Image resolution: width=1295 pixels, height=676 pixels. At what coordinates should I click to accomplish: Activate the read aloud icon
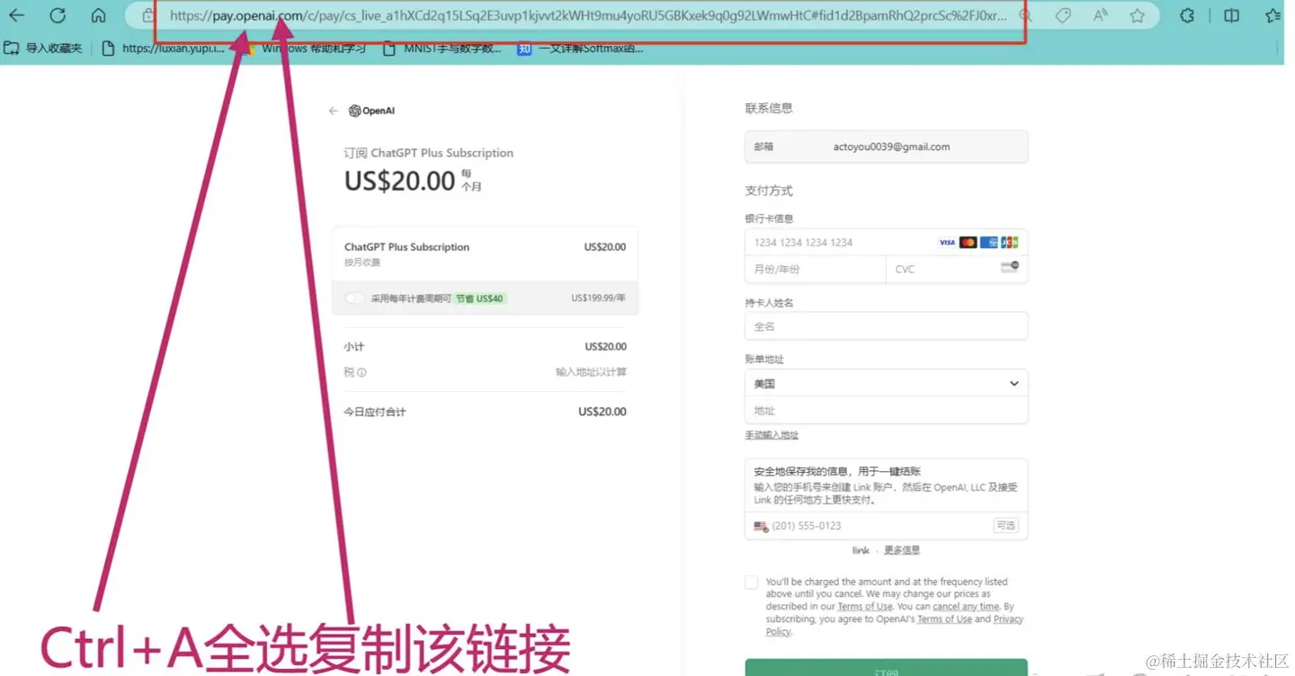(1101, 15)
